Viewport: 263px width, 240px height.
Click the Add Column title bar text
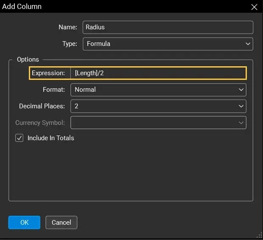(x=22, y=7)
